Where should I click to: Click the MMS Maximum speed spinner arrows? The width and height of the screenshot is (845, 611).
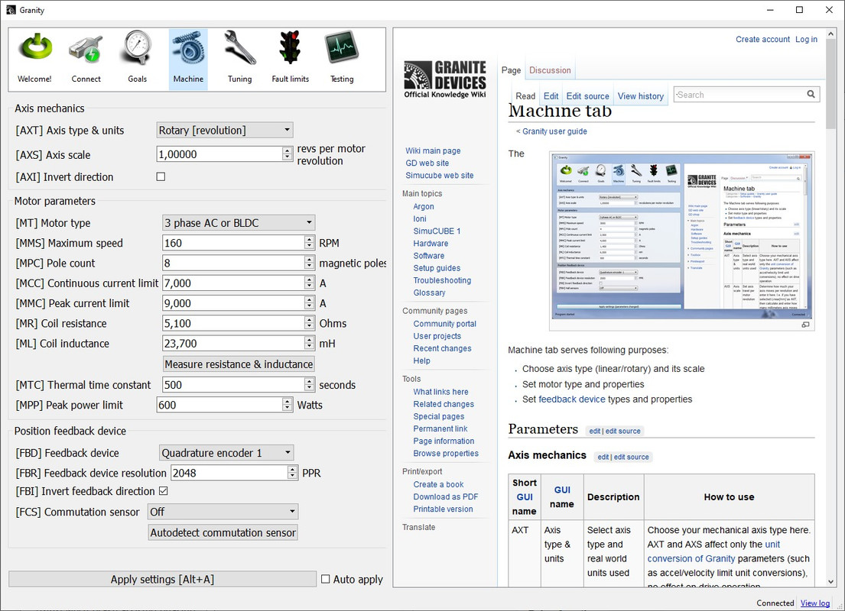coord(310,243)
